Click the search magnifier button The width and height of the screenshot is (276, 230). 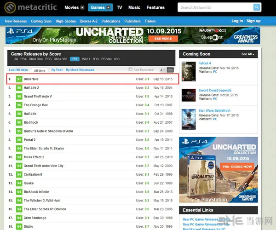click(x=257, y=7)
